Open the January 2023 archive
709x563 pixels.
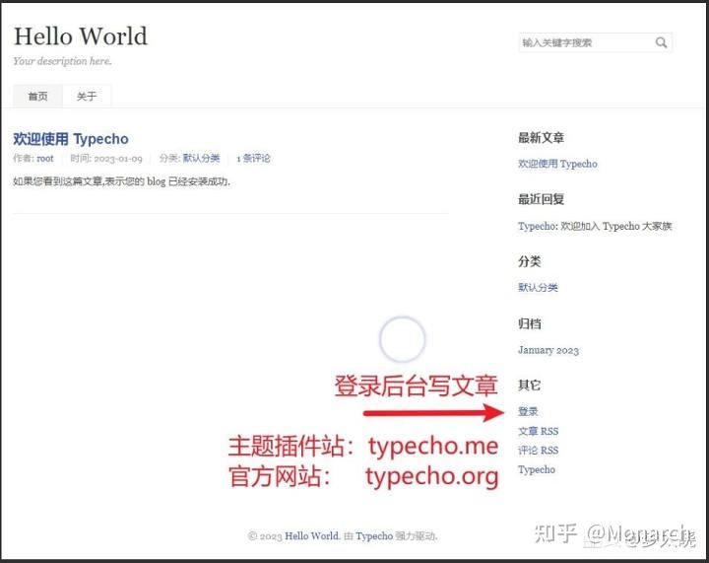pos(548,350)
